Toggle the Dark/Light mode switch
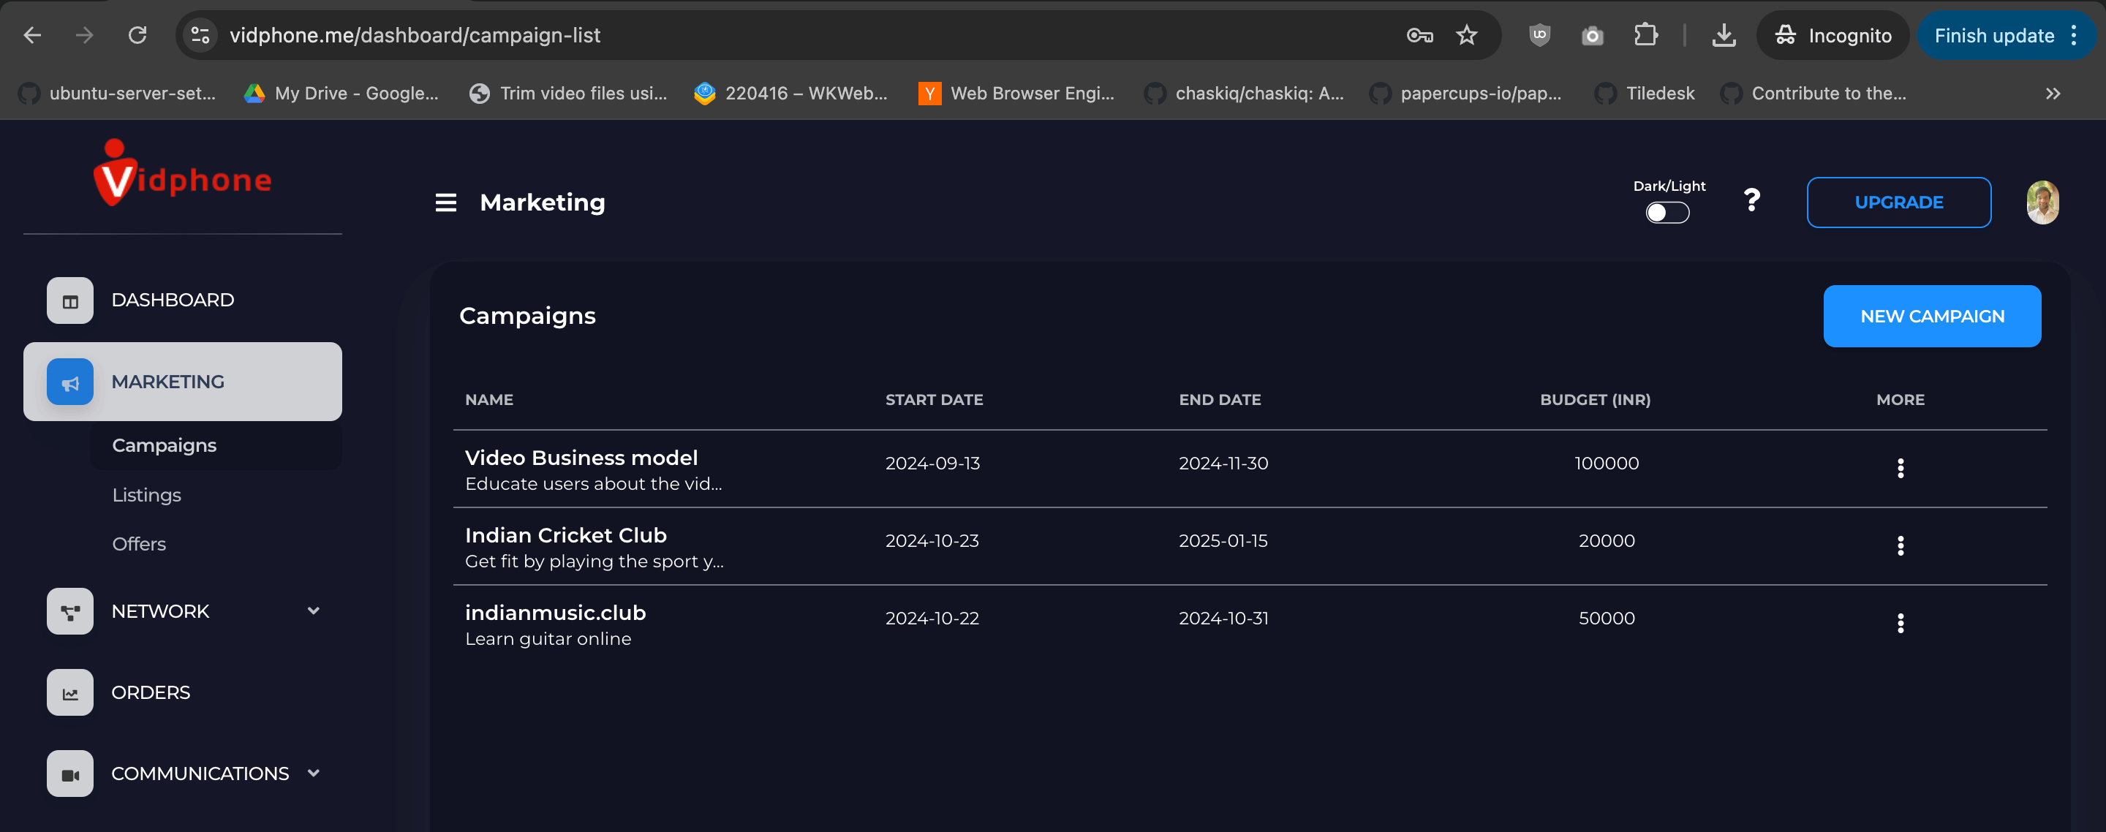 tap(1667, 213)
